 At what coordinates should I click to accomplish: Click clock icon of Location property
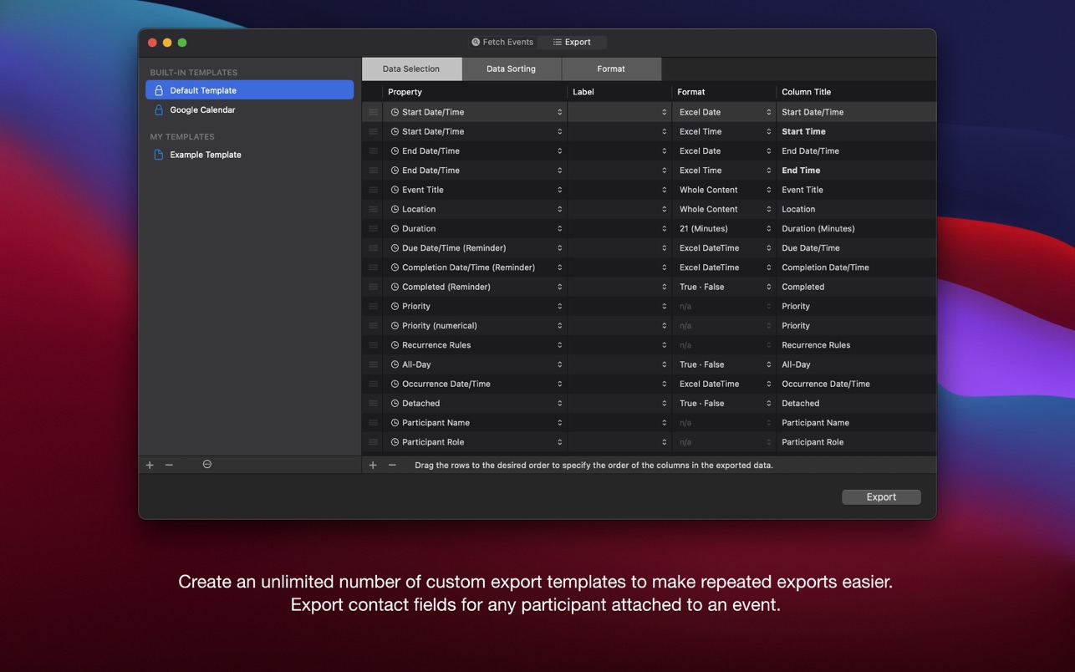coord(395,209)
